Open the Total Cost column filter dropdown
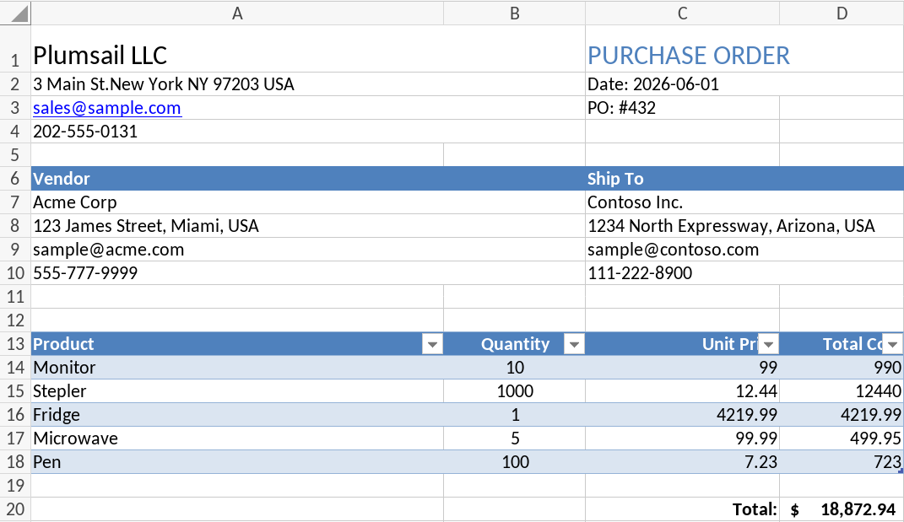Image resolution: width=904 pixels, height=522 pixels. tap(892, 345)
